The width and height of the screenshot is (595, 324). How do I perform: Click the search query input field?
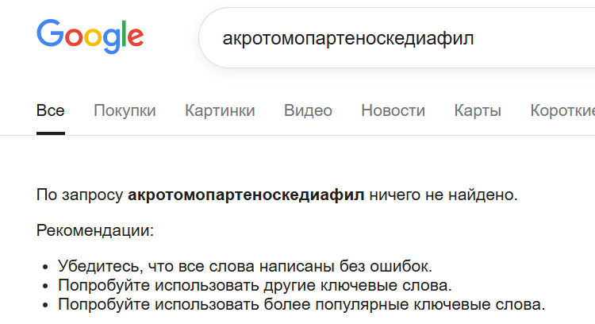pyautogui.click(x=397, y=38)
